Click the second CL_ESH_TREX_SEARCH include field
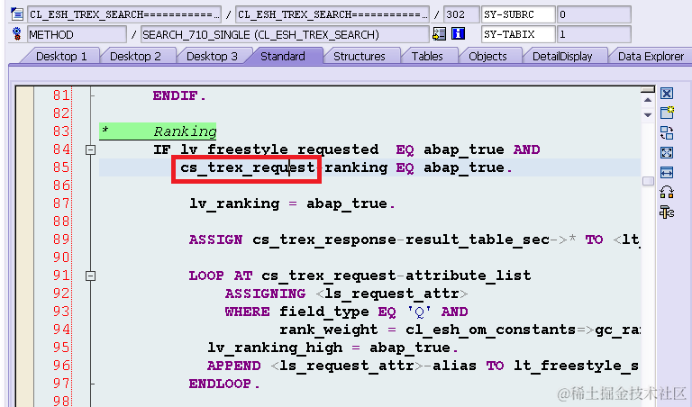The width and height of the screenshot is (692, 407). point(332,14)
